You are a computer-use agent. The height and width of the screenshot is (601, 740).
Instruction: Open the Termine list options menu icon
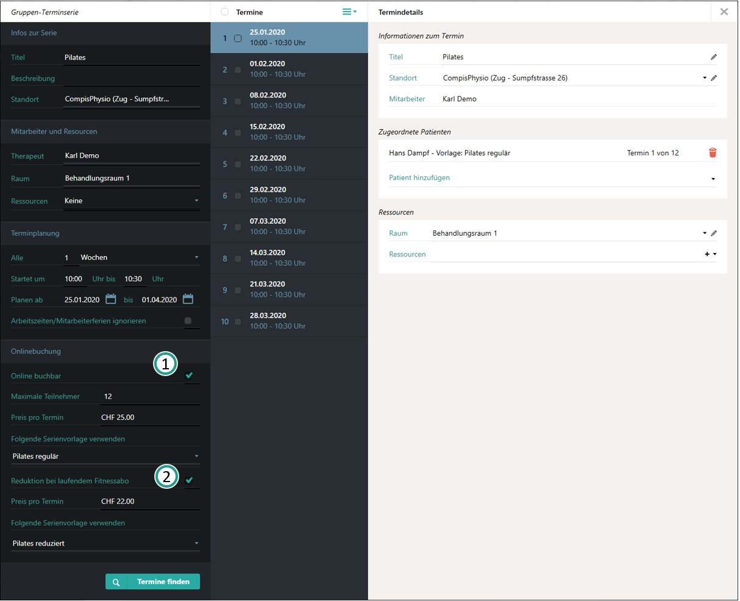tap(349, 12)
